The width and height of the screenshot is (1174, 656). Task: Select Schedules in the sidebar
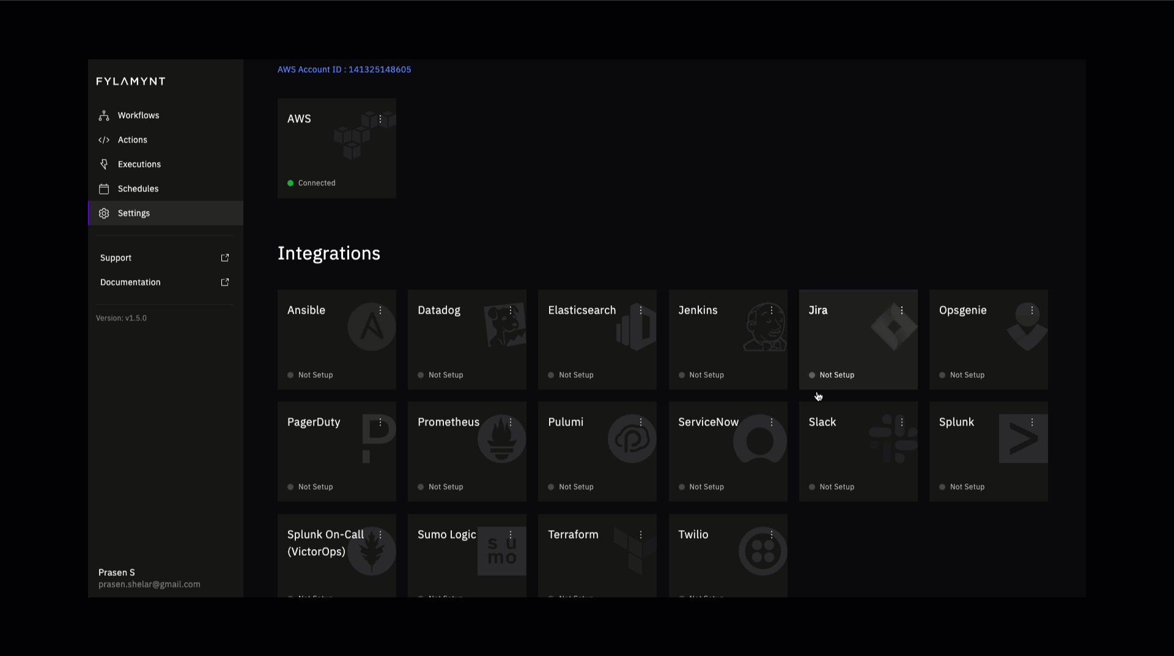[x=166, y=189]
